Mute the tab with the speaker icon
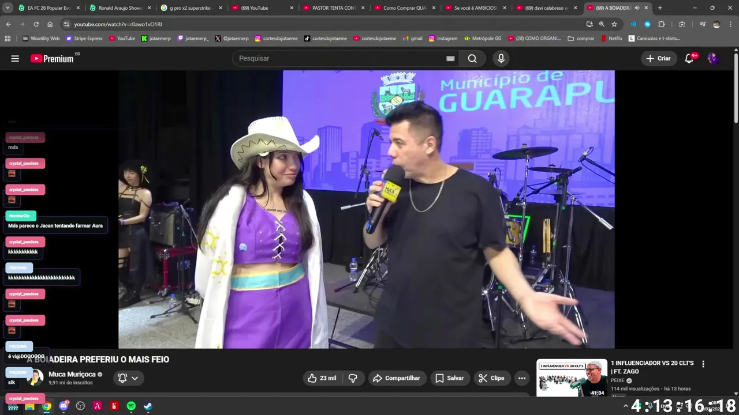This screenshot has width=739, height=415. pos(637,8)
